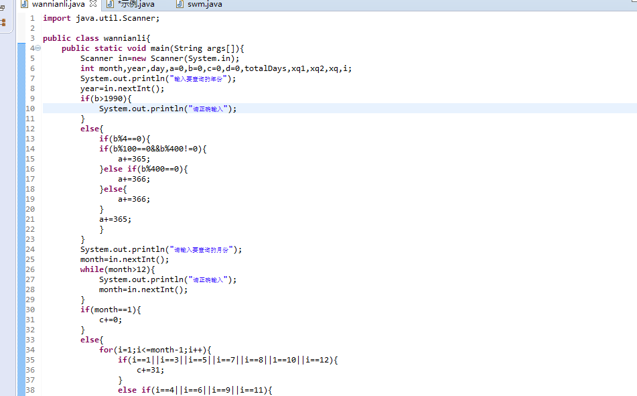Click the 'else{' on line 33
637x396 pixels.
click(92, 340)
